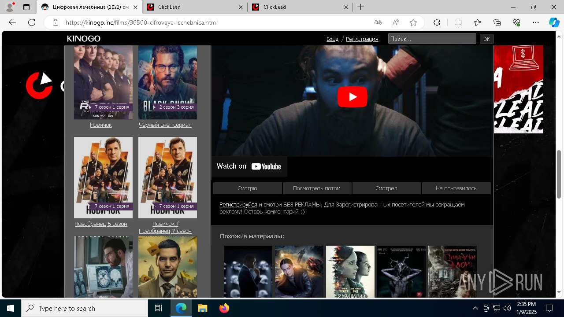Refresh the current page
Screen dimensions: 564x317
(x=32, y=22)
